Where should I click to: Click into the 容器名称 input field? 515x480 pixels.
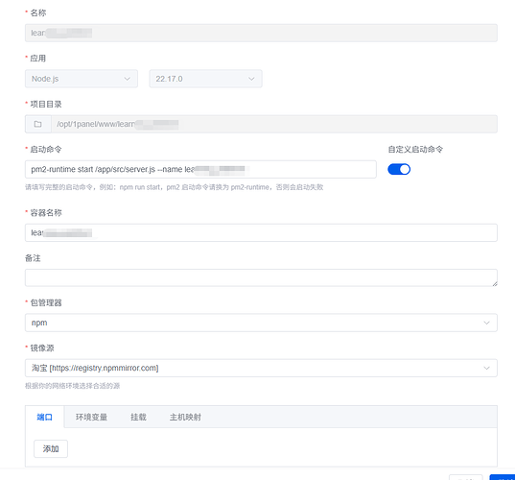click(261, 232)
